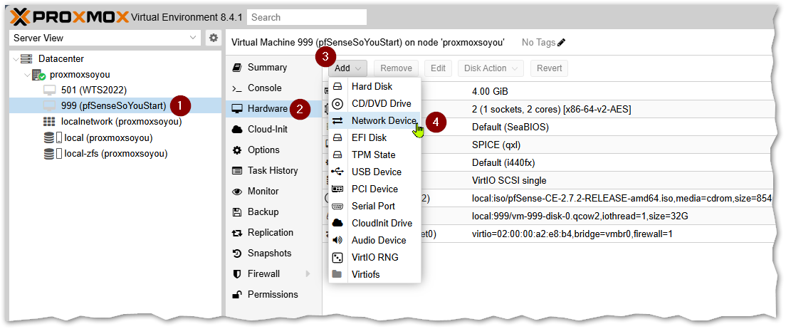Screen dimensions: 786x329
Task: Choose Hard Disk in the Add menu
Action: click(372, 87)
